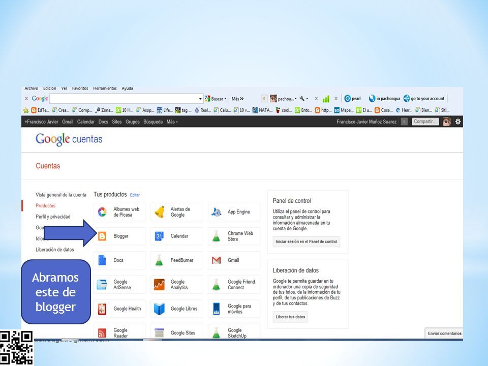The height and width of the screenshot is (366, 488).
Task: Open the settings gear in Google bar
Action: point(458,121)
